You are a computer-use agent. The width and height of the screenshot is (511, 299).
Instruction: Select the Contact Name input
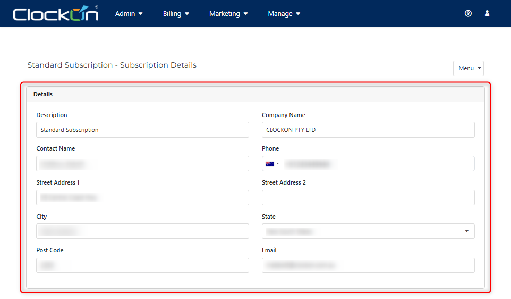tap(142, 164)
